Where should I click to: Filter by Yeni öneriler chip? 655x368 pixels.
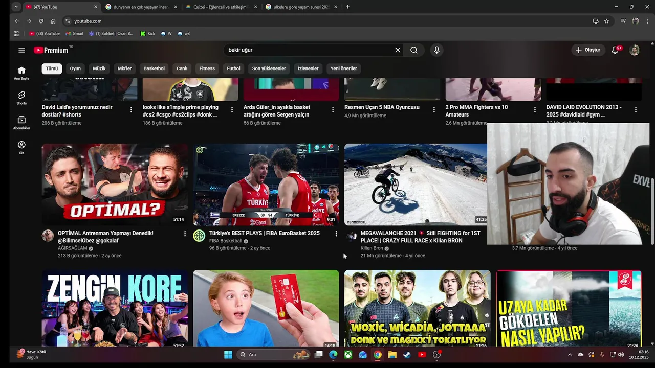[344, 68]
